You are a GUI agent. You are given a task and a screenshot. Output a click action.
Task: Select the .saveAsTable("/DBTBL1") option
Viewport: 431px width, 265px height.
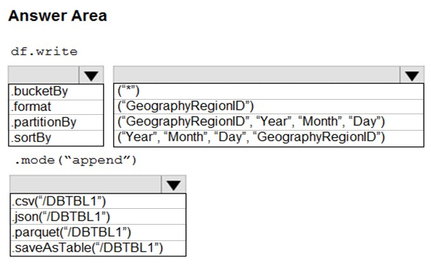pyautogui.click(x=98, y=248)
